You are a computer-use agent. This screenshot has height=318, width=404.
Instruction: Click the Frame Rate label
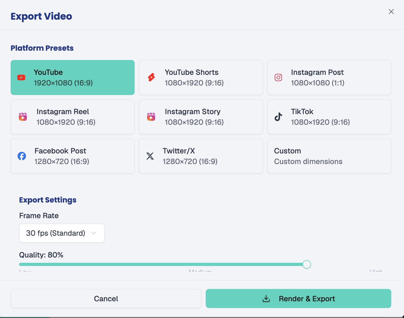(x=39, y=216)
